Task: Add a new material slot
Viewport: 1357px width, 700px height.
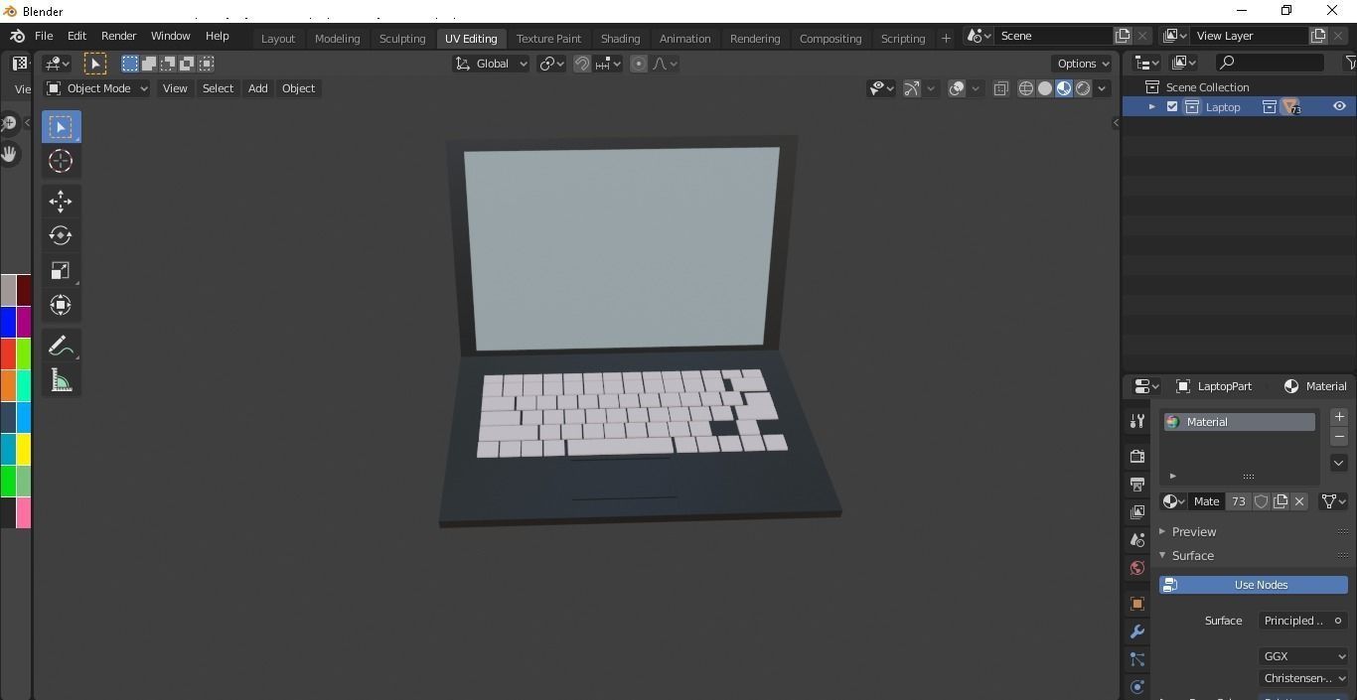Action: coord(1339,417)
